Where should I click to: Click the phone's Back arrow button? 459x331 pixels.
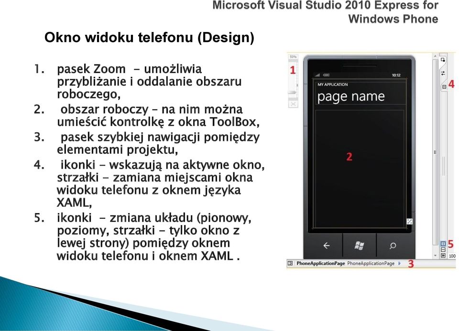[x=327, y=246]
